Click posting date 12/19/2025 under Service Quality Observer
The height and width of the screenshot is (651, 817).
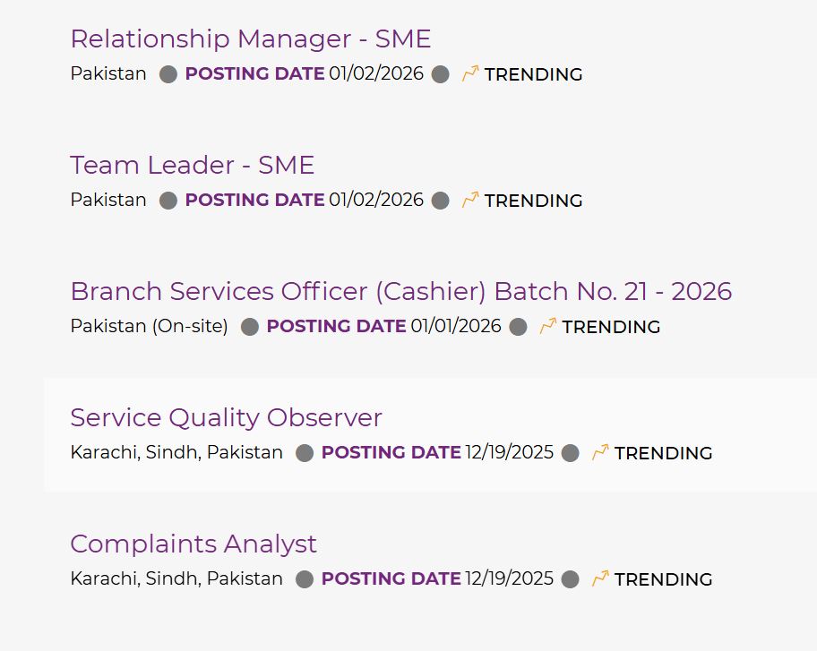pyautogui.click(x=509, y=453)
